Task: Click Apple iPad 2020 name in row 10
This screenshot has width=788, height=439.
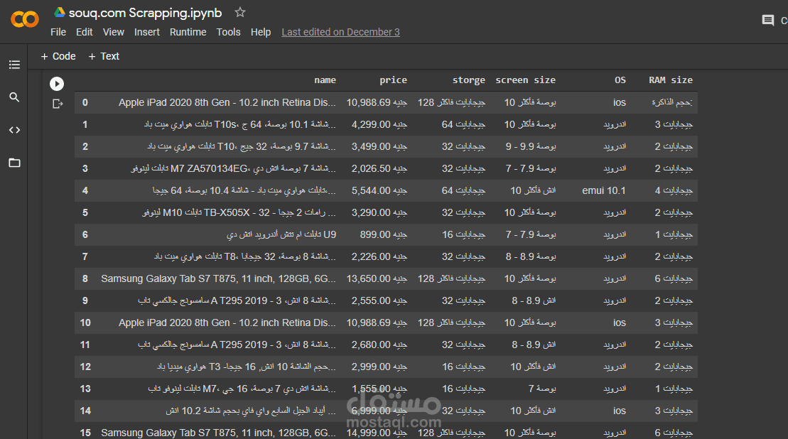Action: click(227, 323)
